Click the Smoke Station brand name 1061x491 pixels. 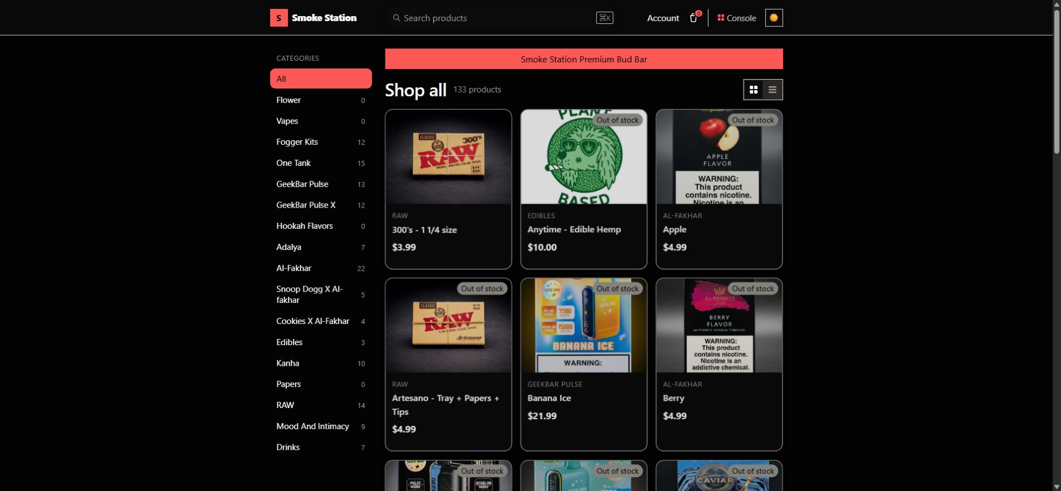324,18
